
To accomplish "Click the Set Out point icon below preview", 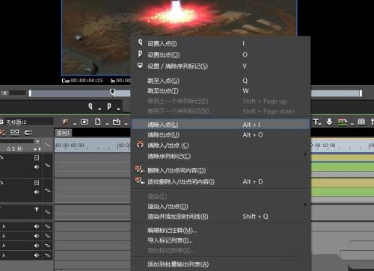I will 109,107.
